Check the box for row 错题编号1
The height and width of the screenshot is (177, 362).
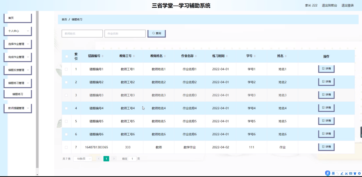(66, 69)
